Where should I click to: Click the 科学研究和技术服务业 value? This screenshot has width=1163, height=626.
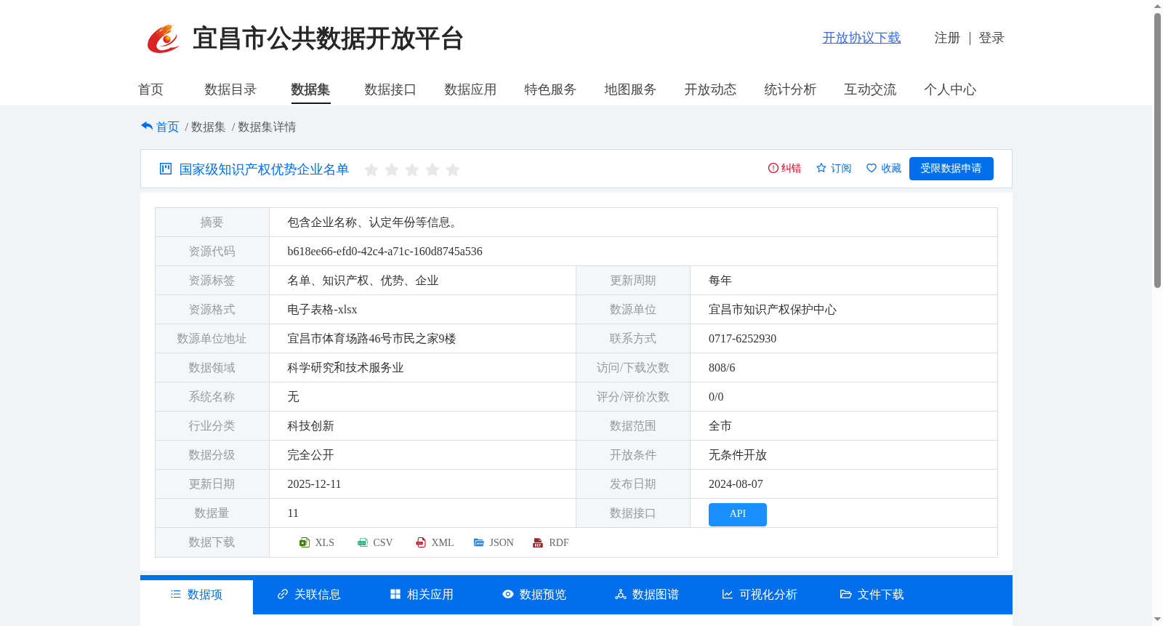[345, 368]
